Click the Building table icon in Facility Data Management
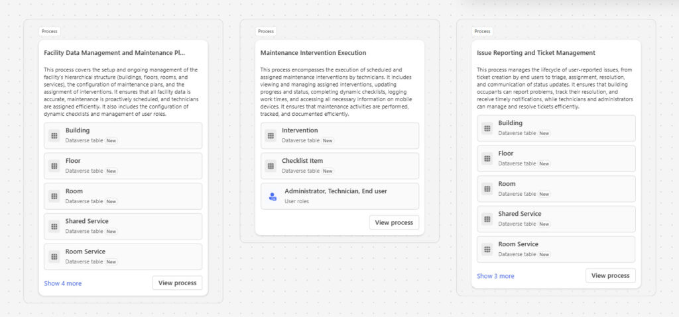Screen dimensions: 679x317 (54, 135)
